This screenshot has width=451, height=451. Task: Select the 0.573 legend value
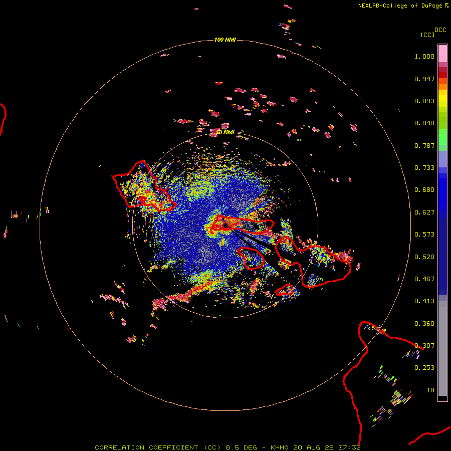[424, 235]
